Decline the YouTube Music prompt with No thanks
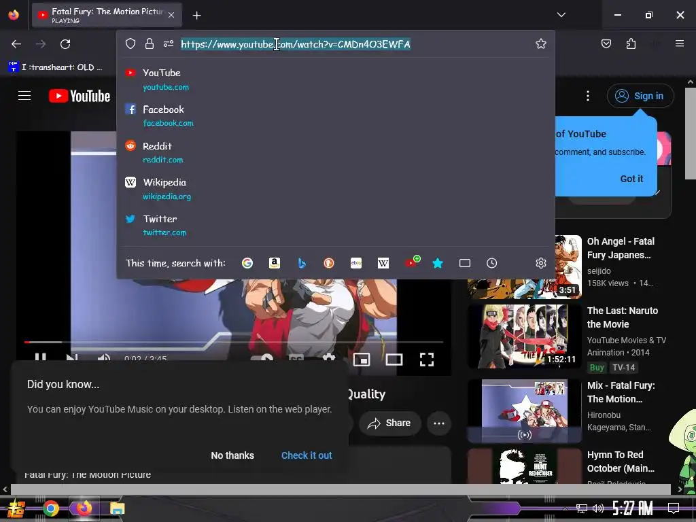The image size is (696, 522). (x=232, y=455)
